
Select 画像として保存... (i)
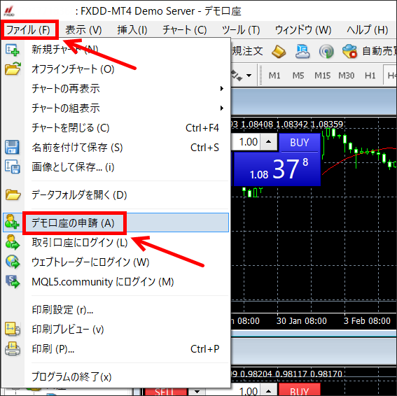click(116, 167)
